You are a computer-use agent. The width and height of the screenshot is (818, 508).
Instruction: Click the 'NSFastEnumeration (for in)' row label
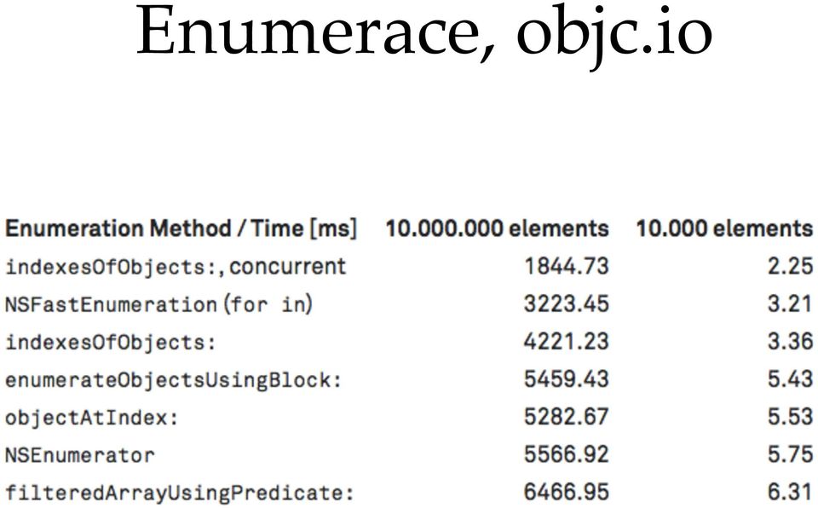pyautogui.click(x=158, y=304)
